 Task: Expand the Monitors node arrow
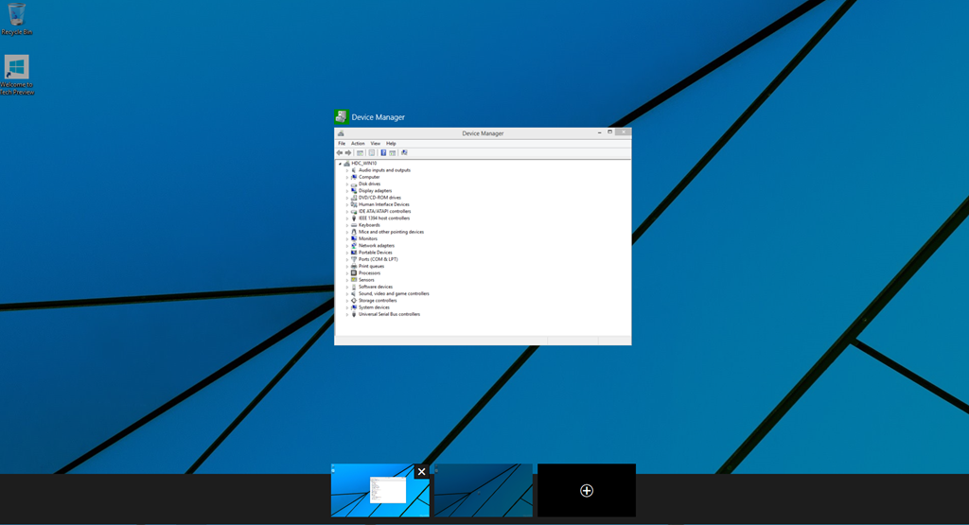[x=347, y=239]
